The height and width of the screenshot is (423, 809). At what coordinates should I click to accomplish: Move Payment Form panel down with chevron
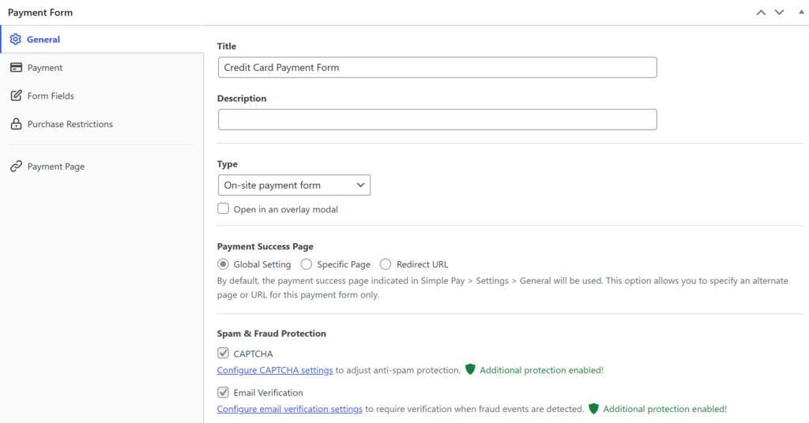click(779, 13)
